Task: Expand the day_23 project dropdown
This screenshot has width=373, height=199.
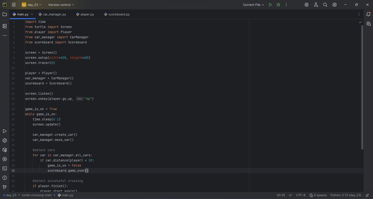Action: [32, 5]
